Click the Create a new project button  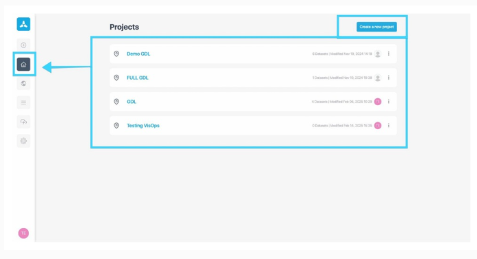377,27
